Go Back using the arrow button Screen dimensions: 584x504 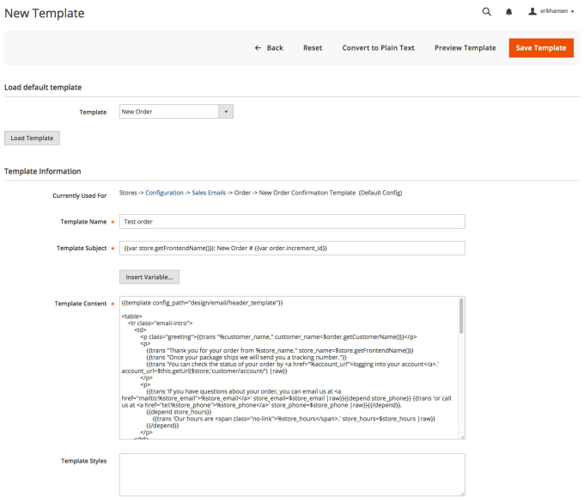[x=269, y=48]
